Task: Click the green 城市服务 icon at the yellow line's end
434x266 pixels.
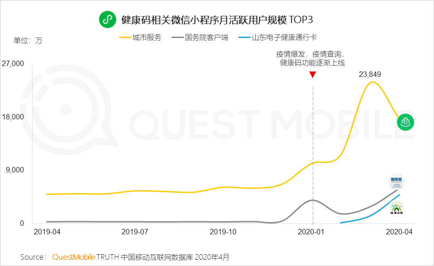Action: (x=406, y=122)
